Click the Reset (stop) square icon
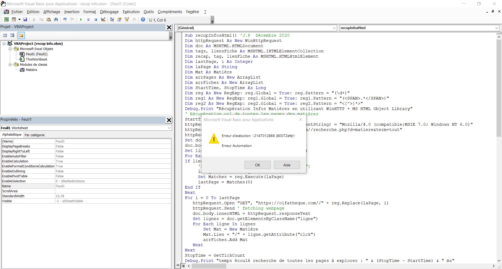This screenshot has height=269, width=502. click(96, 20)
